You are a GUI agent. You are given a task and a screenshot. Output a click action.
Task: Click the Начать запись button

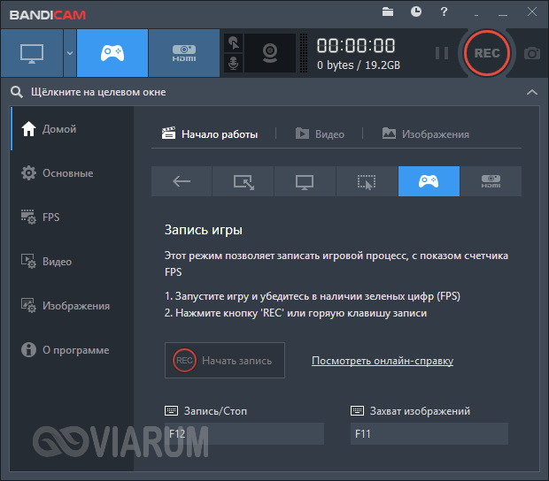pos(225,360)
